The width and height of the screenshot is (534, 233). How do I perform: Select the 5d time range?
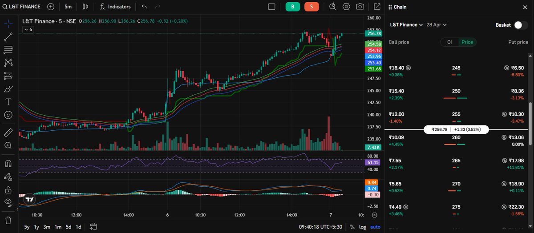(69, 227)
